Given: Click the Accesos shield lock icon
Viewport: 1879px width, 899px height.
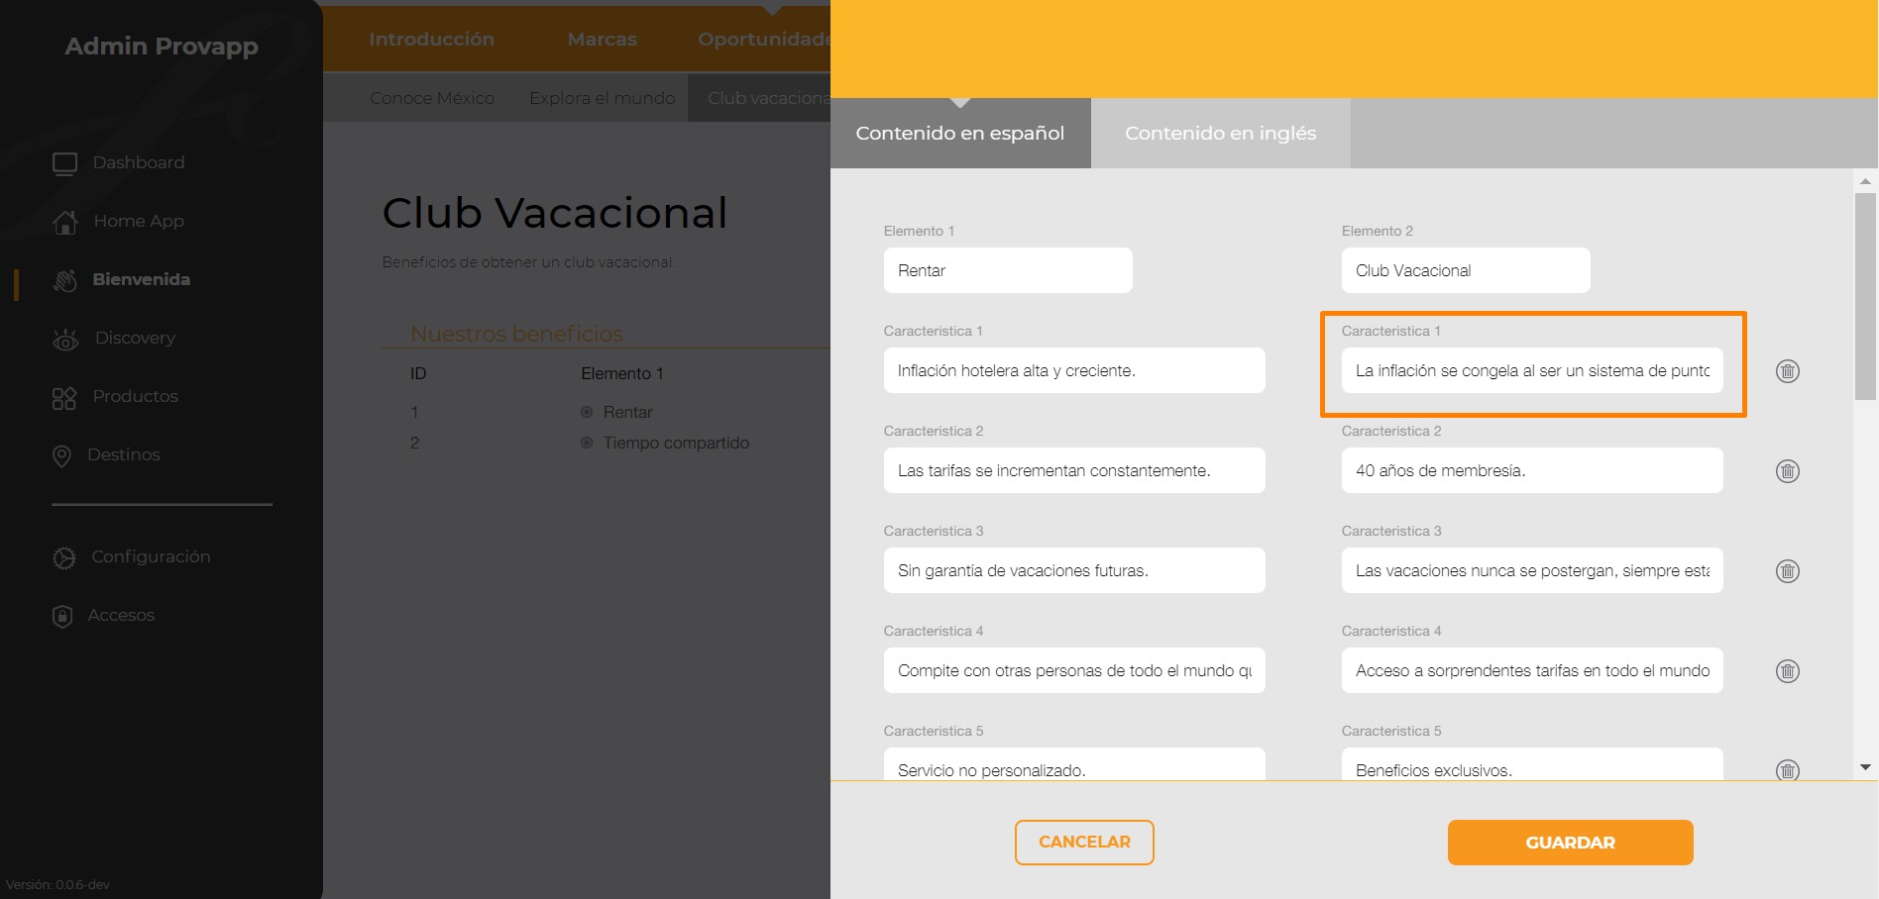Looking at the screenshot, I should point(62,616).
